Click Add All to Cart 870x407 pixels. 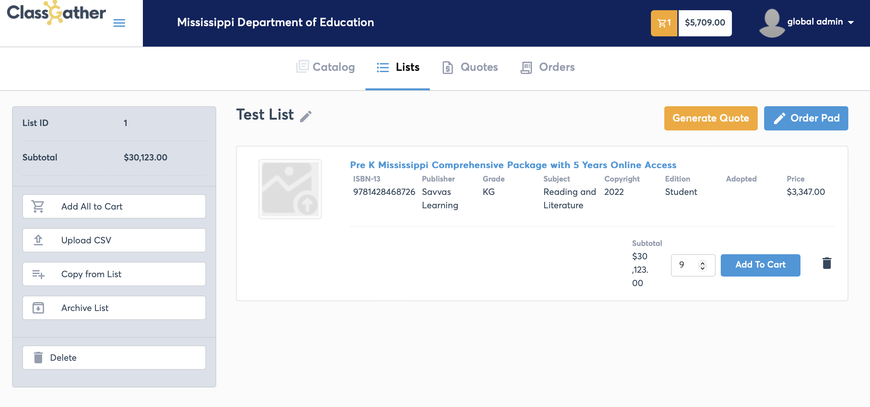(x=114, y=206)
